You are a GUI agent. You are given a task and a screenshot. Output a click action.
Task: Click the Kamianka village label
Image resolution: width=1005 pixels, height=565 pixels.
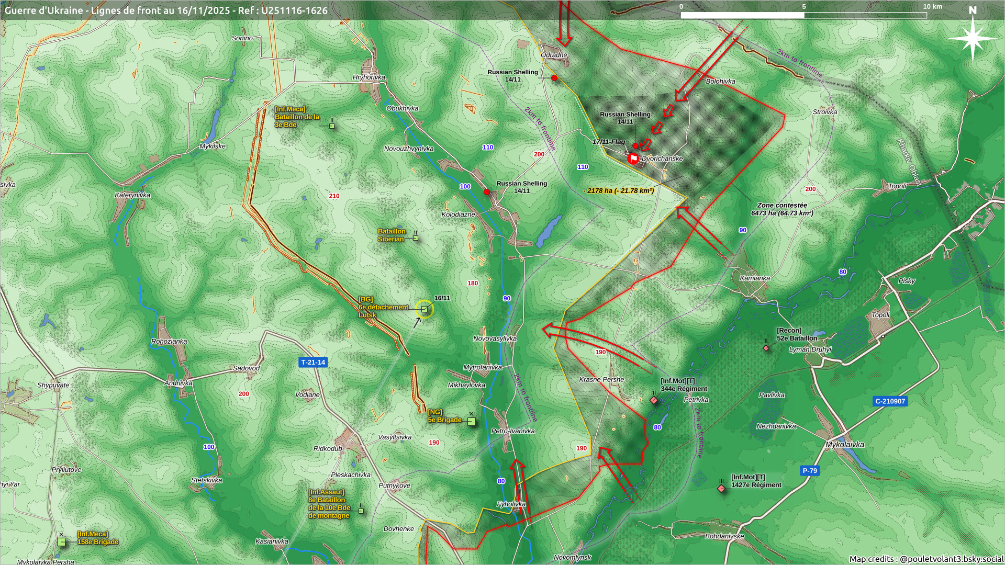754,278
